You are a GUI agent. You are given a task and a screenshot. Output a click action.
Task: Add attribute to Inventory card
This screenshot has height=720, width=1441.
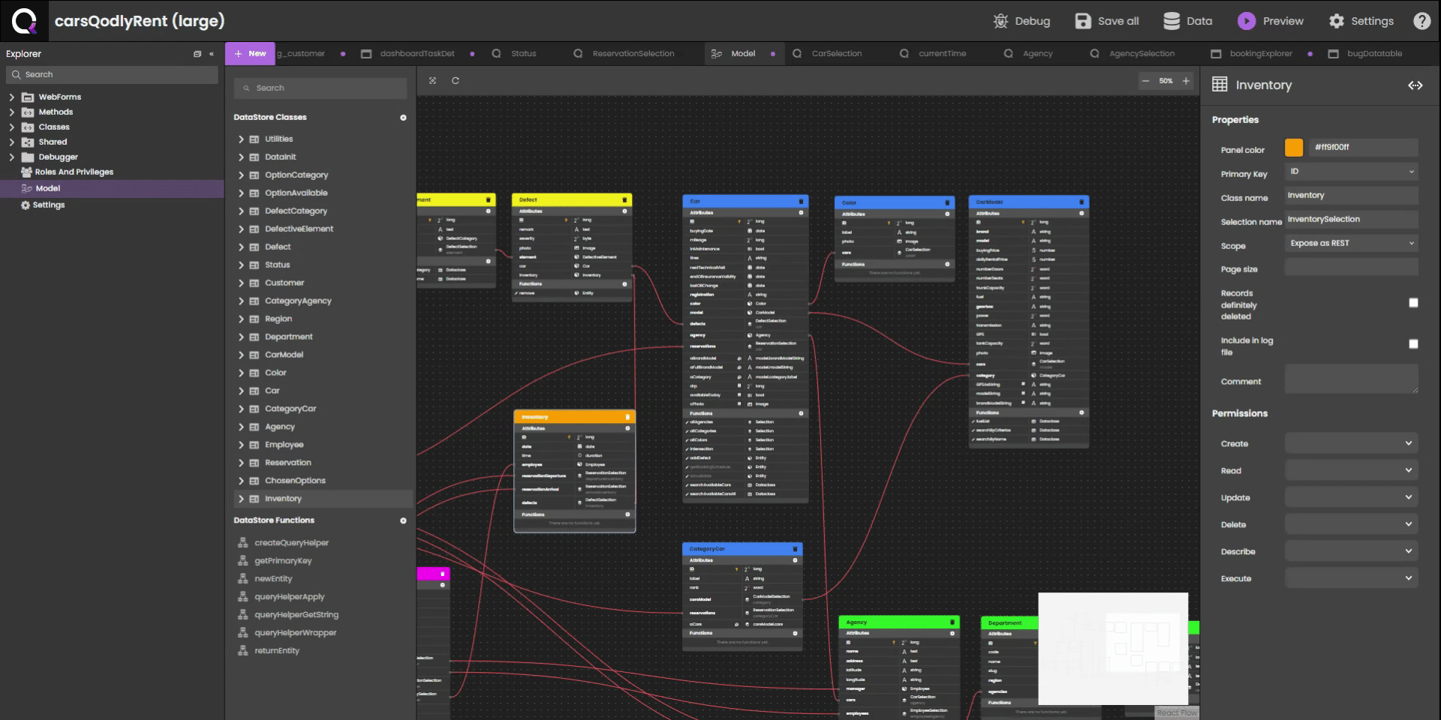coord(627,428)
